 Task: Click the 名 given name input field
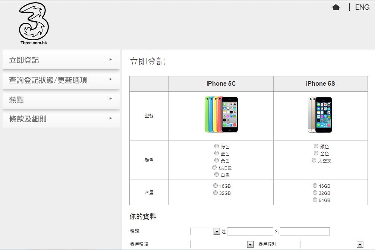305,231
